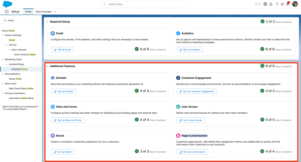Click the Quick Find box containing Home

(x=21, y=20)
